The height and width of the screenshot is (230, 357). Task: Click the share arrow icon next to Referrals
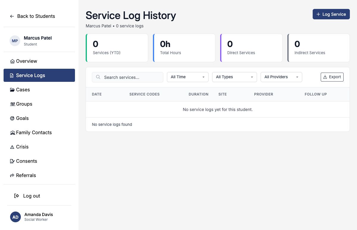12,176
